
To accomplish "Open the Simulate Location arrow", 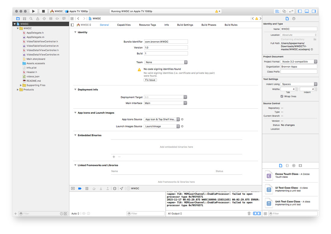I will tap(122, 188).
